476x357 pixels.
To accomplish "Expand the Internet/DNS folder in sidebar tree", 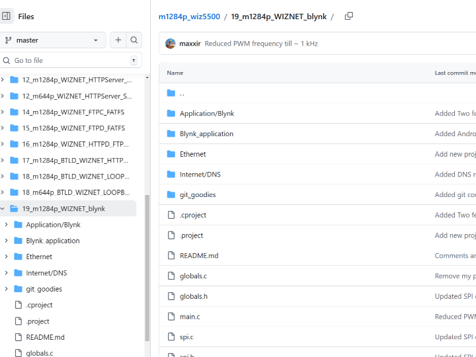I will pyautogui.click(x=7, y=273).
